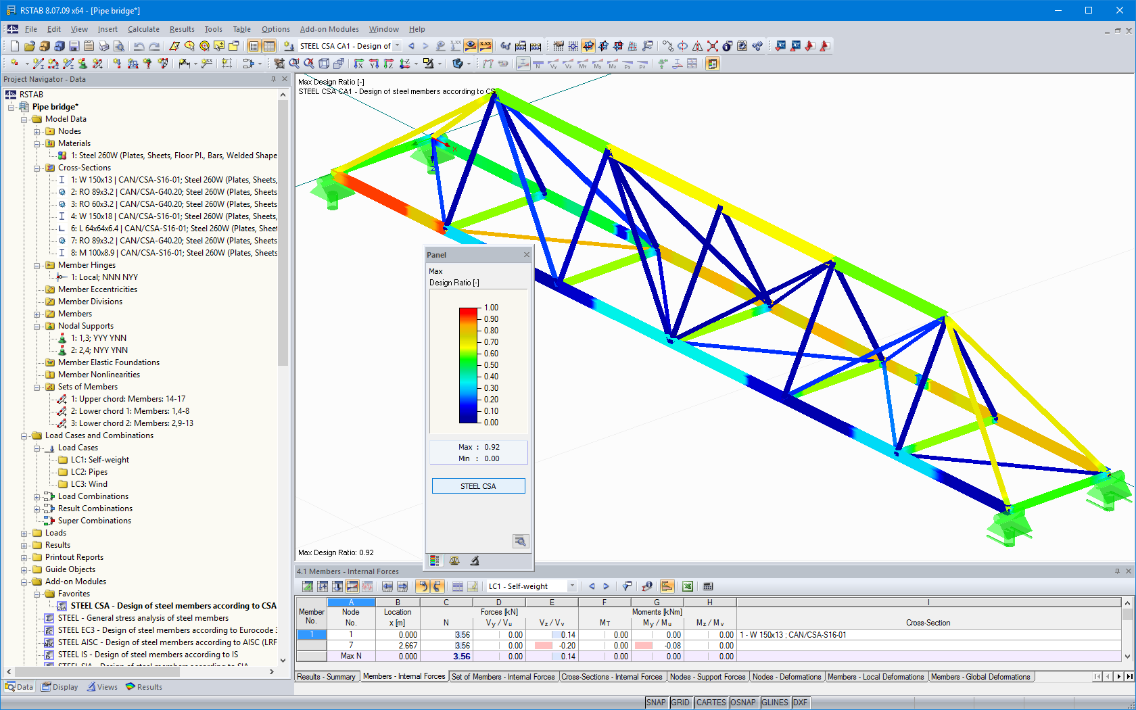Click the Show Panel icon in results toolbar
The image size is (1136, 710).
click(712, 64)
